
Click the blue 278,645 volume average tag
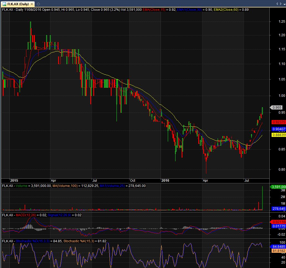click(279, 209)
